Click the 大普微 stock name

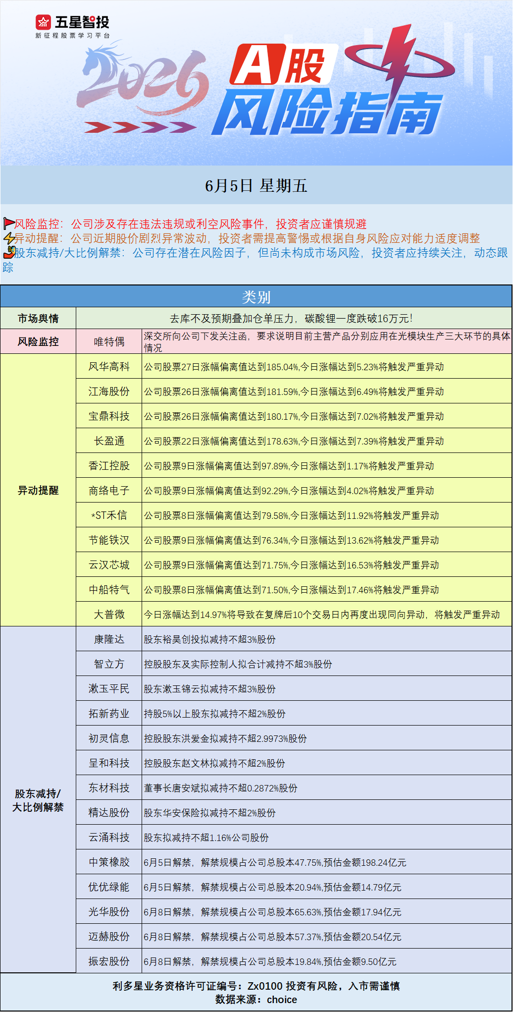pos(109,614)
